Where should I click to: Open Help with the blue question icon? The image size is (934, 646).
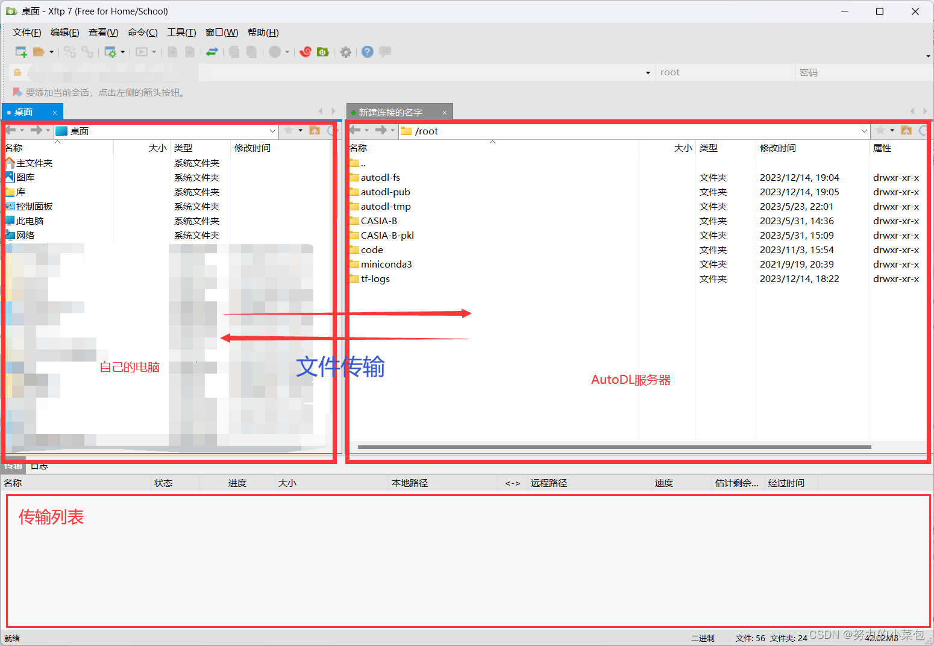368,52
